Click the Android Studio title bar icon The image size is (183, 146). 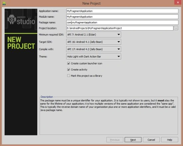pos(4,4)
